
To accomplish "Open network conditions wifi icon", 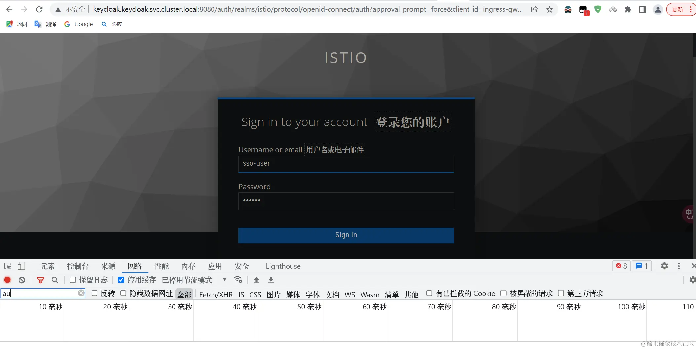I will click(x=238, y=280).
